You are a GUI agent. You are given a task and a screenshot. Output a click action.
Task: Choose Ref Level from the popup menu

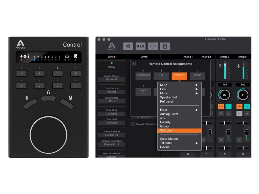click(179, 102)
